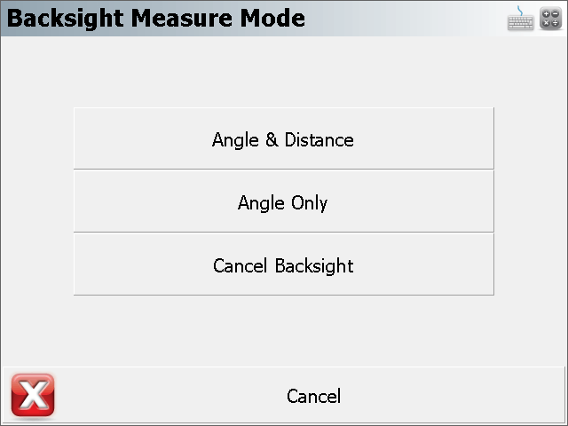
Task: Open calculator tool from title bar
Action: (x=550, y=19)
